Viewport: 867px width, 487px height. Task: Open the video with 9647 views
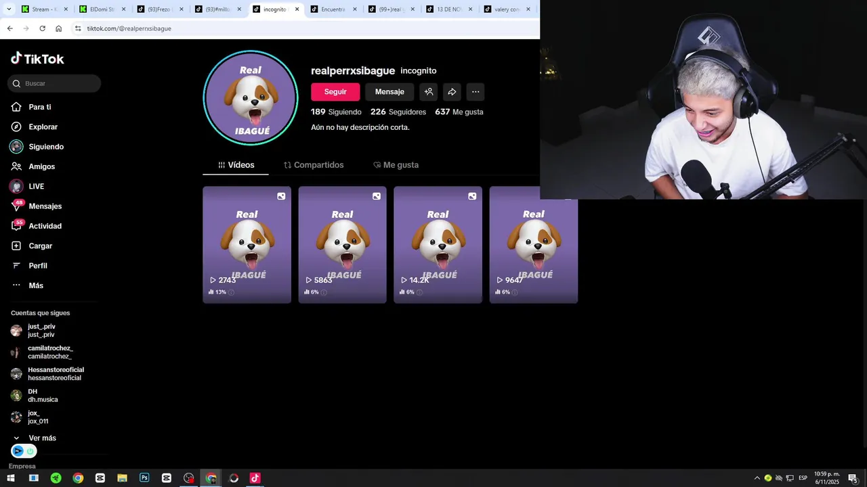533,245
